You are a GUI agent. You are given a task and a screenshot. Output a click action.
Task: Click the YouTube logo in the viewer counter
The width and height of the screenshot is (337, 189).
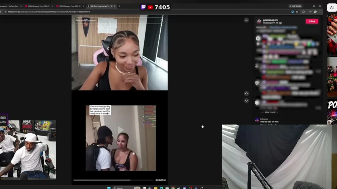coord(150,7)
